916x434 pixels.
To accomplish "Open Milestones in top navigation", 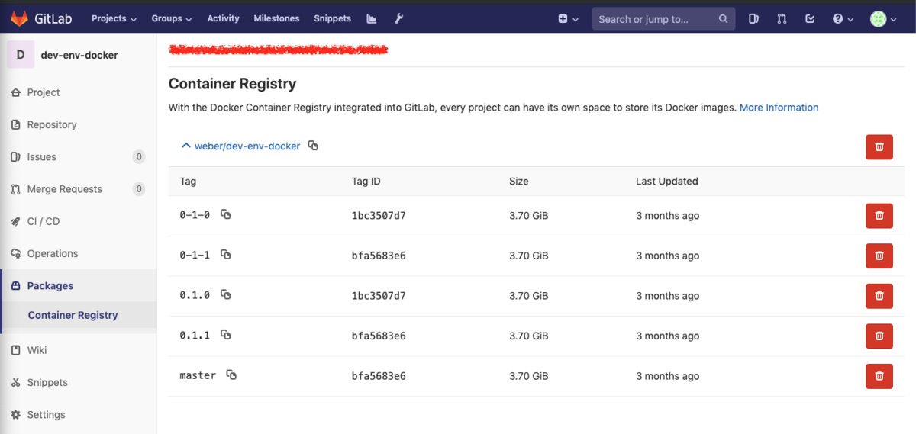I will pyautogui.click(x=276, y=18).
